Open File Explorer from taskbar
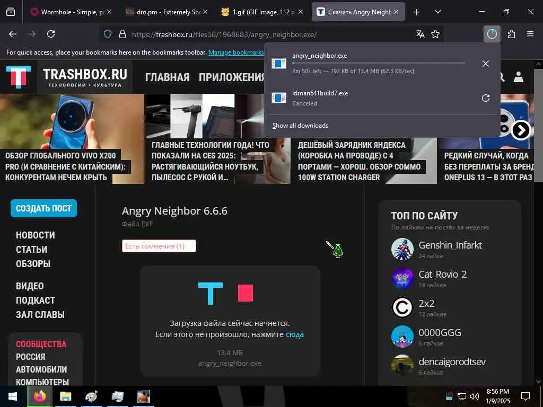 [65, 396]
